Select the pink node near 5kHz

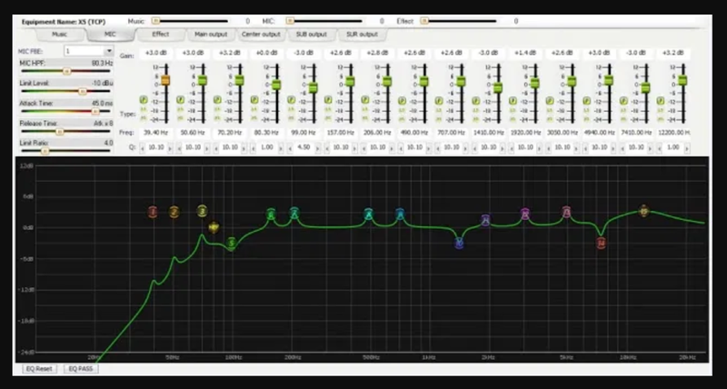pos(566,212)
